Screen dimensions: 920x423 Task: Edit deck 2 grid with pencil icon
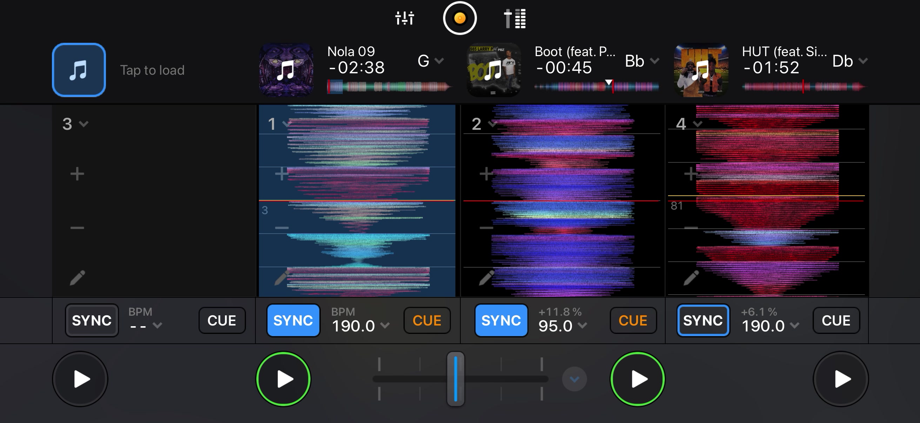click(x=486, y=278)
